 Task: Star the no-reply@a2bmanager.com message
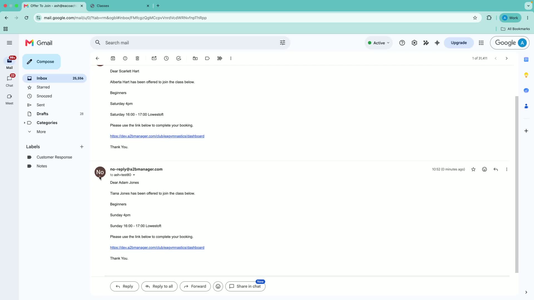[x=473, y=169]
